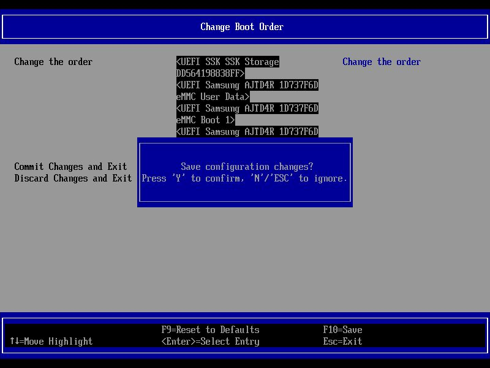This screenshot has width=490, height=368.
Task: Click the Change Boot Order title
Action: (242, 26)
